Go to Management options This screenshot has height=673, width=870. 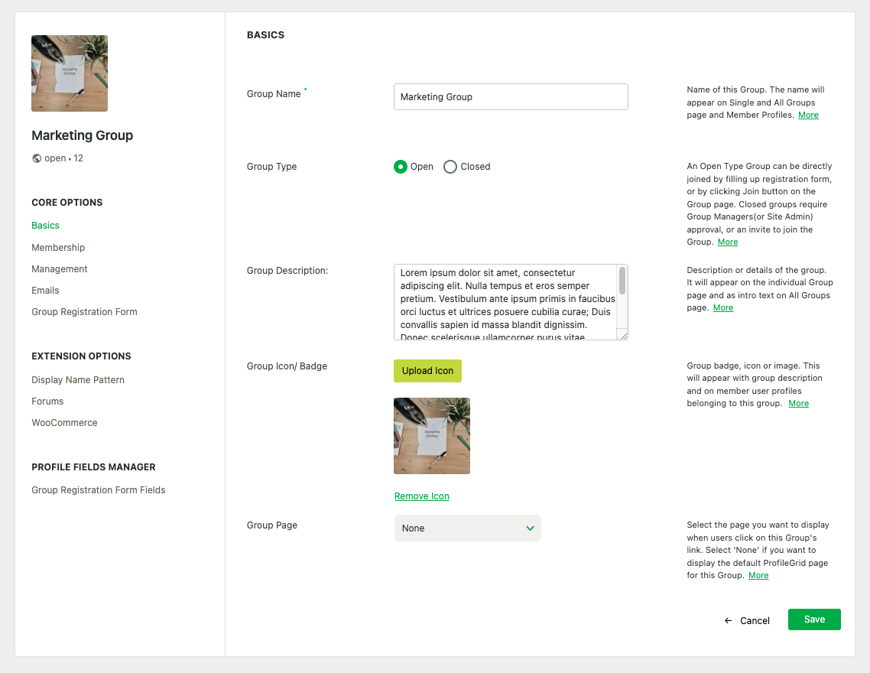tap(60, 269)
